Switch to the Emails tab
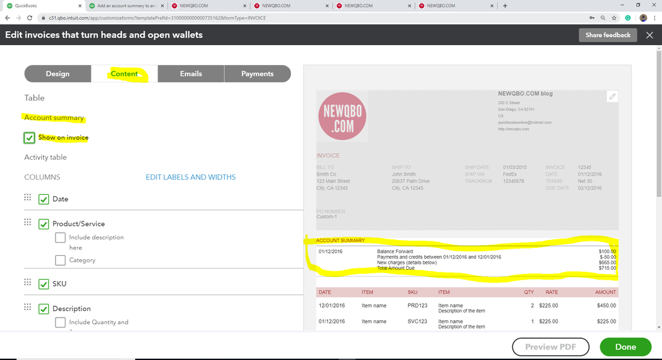662x360 pixels. (191, 74)
